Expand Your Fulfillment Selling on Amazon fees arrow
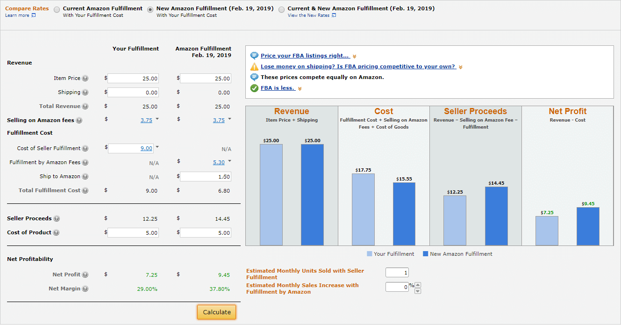 coord(157,119)
